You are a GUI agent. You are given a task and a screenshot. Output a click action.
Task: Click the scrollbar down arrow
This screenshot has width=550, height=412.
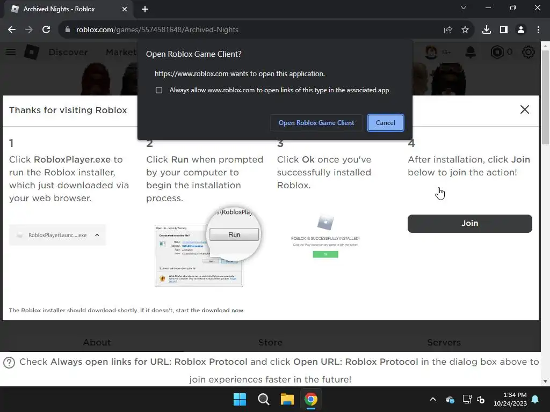(x=546, y=381)
